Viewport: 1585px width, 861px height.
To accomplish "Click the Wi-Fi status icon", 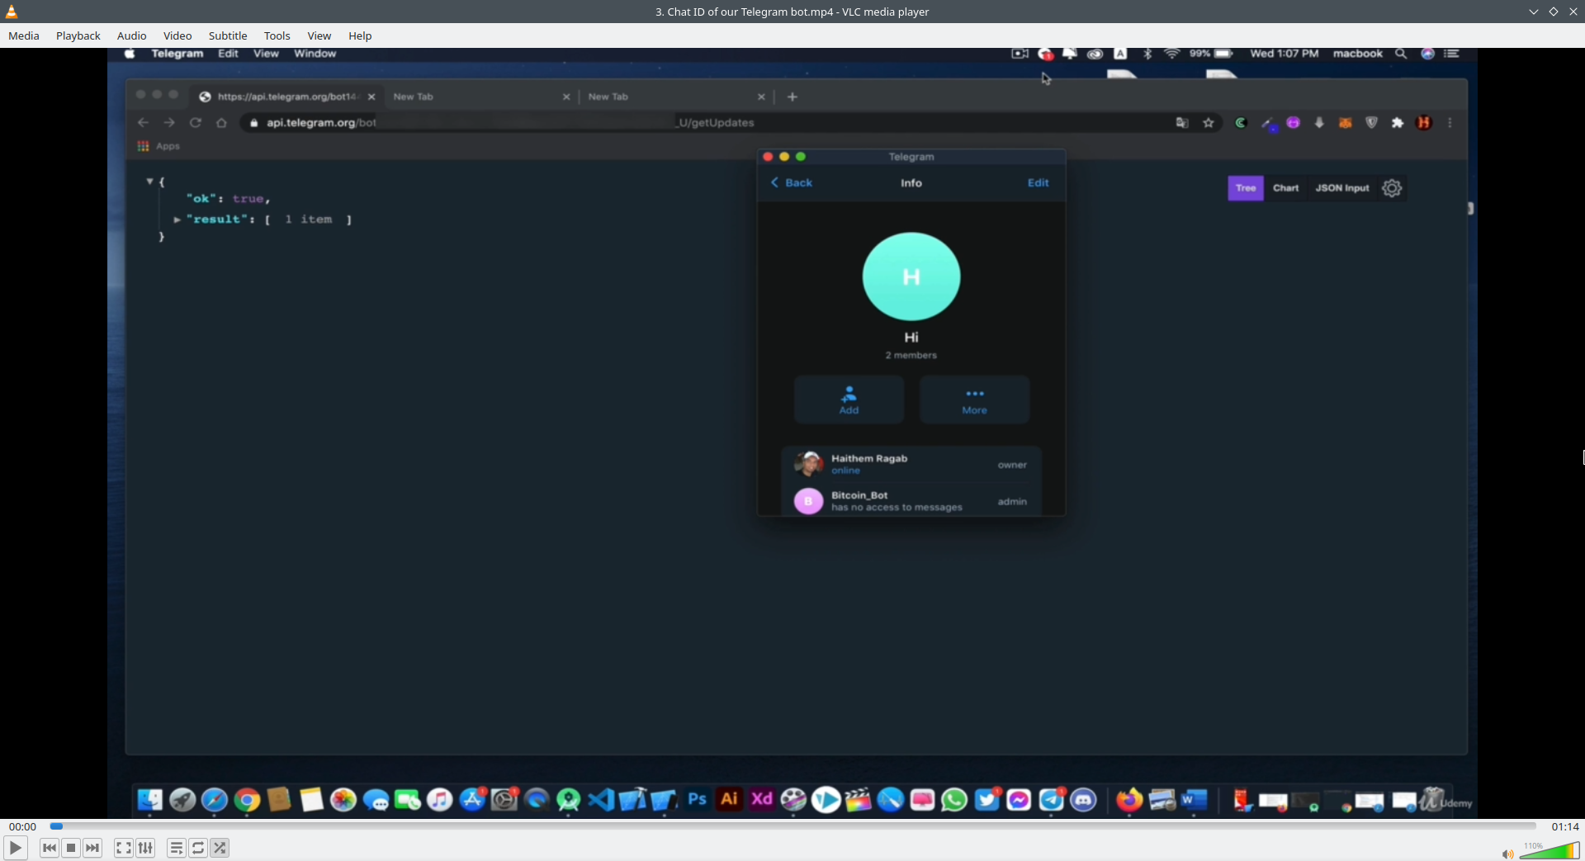I will point(1171,54).
